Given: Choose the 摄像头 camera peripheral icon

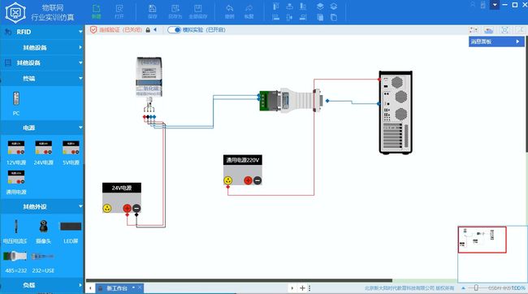Looking at the screenshot, I should [x=43, y=231].
